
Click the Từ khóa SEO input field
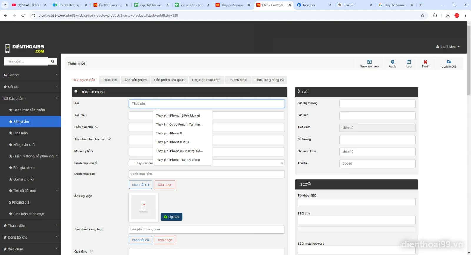coord(356,202)
